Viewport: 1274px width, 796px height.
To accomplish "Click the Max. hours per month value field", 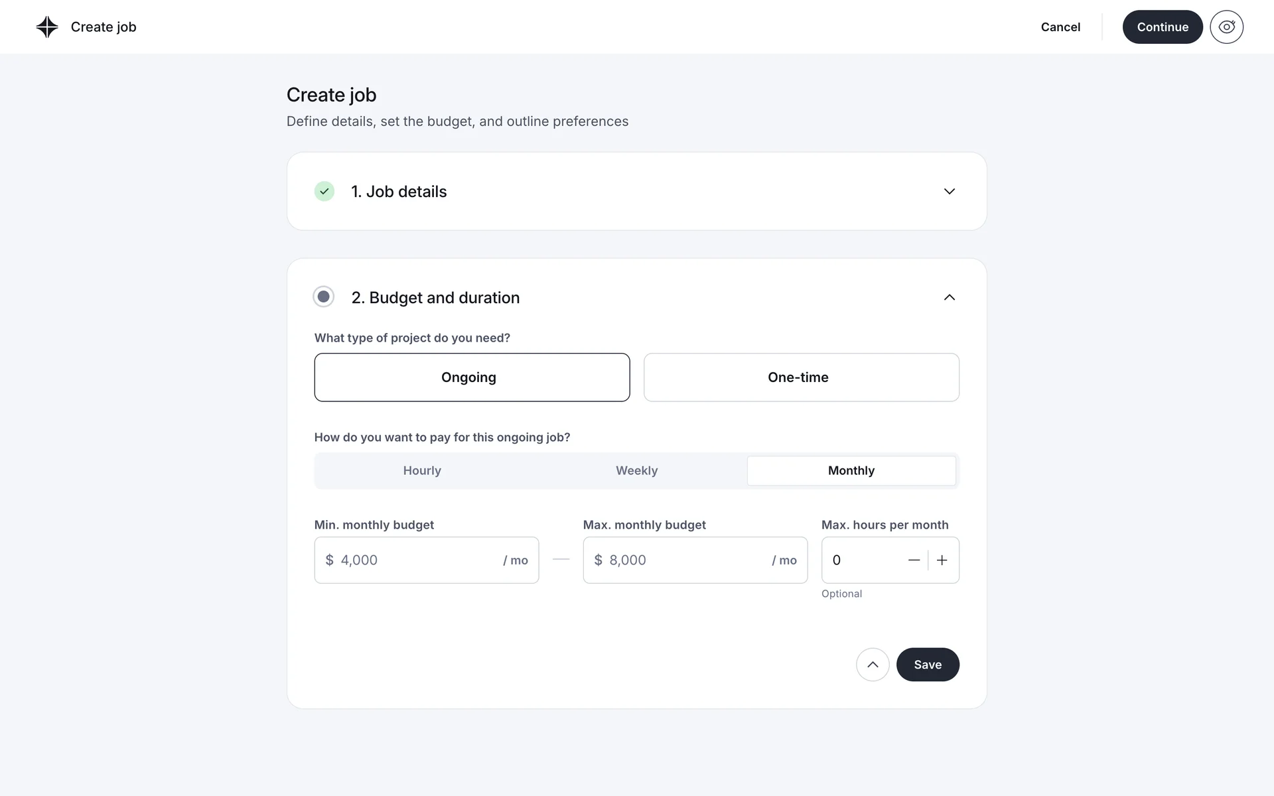I will (x=863, y=560).
